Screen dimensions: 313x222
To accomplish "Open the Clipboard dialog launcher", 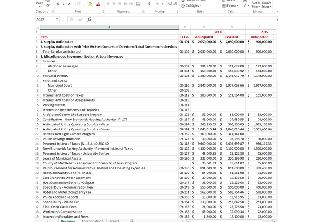I will click(53, 12).
